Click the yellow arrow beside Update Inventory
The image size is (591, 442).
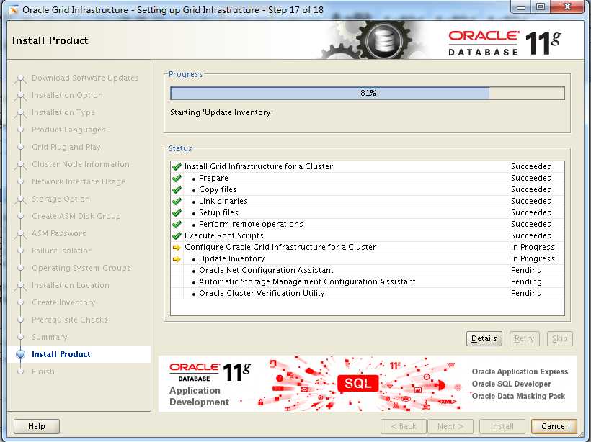[x=177, y=259]
